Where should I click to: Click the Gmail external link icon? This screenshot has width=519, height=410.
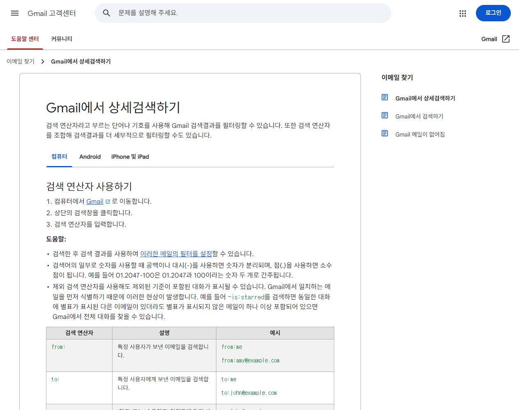coord(506,39)
